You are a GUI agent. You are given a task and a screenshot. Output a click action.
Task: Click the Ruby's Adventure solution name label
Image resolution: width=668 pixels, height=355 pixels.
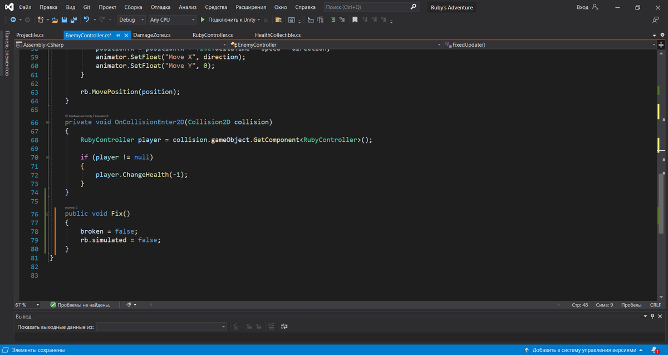451,7
